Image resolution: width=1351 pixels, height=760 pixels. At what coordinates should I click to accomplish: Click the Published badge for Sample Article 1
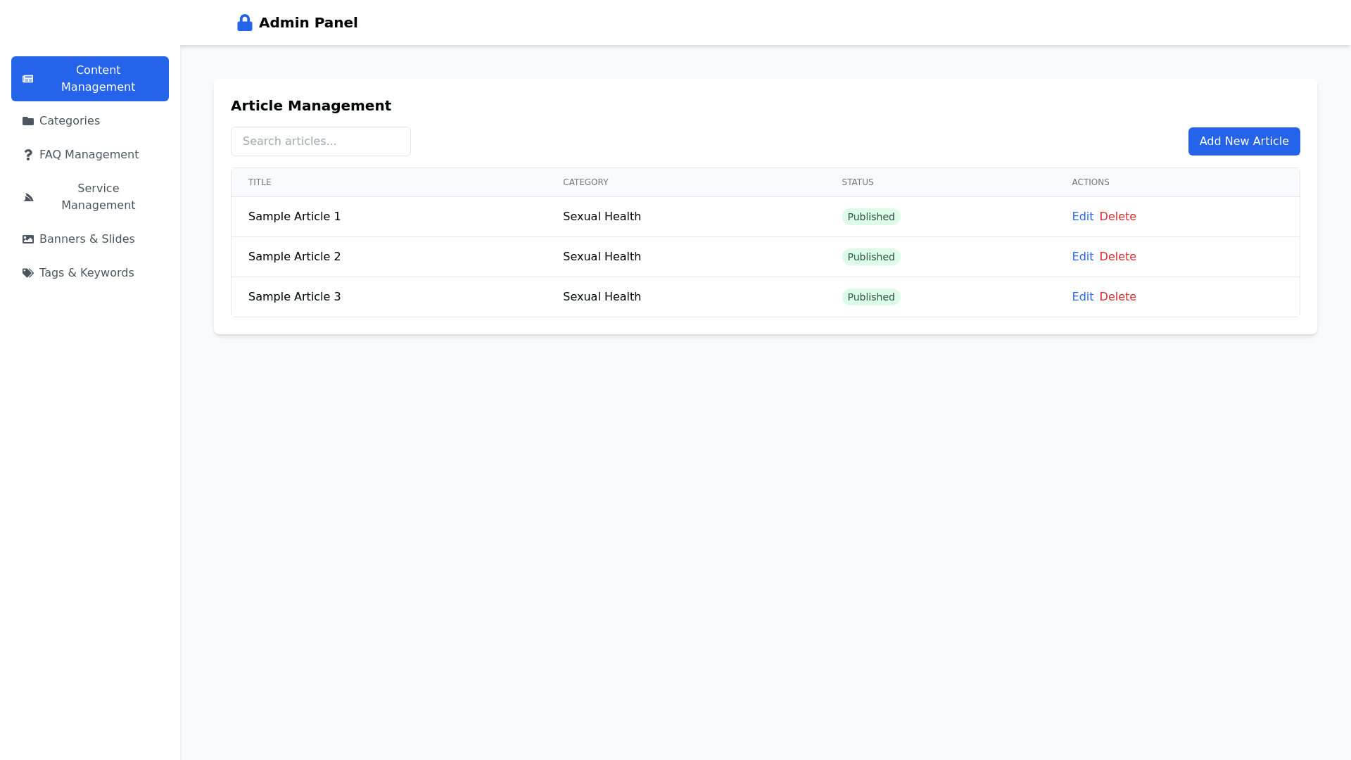(871, 216)
